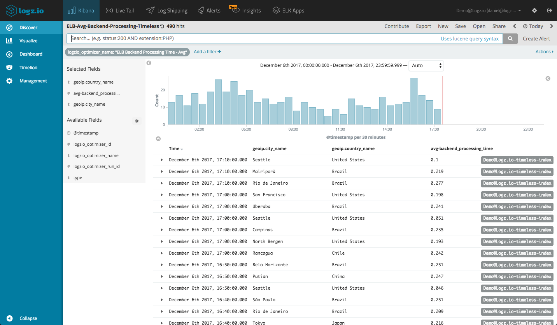This screenshot has width=557, height=325.
Task: Open the Alerts tab
Action: (209, 10)
